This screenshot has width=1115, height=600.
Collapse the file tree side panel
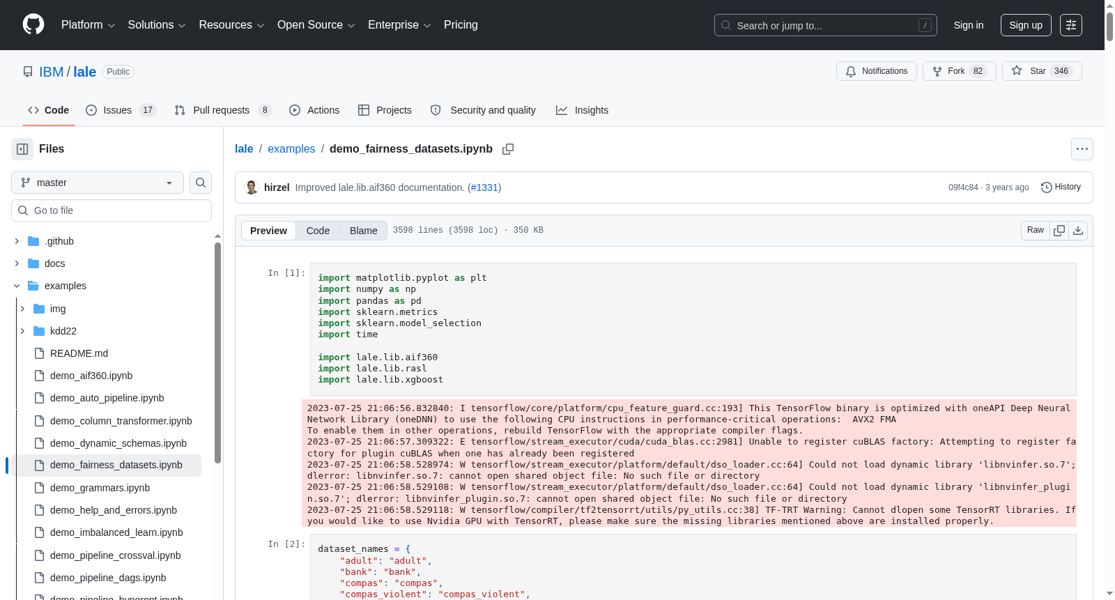click(22, 149)
